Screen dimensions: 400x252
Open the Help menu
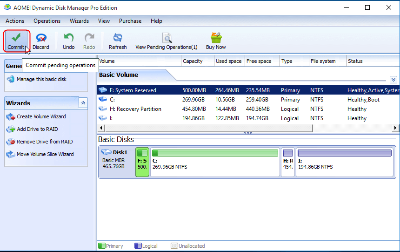pos(156,21)
